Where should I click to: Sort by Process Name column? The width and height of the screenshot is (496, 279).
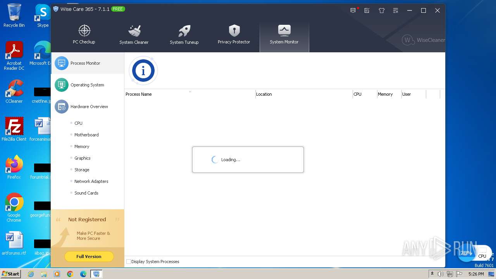coord(190,94)
